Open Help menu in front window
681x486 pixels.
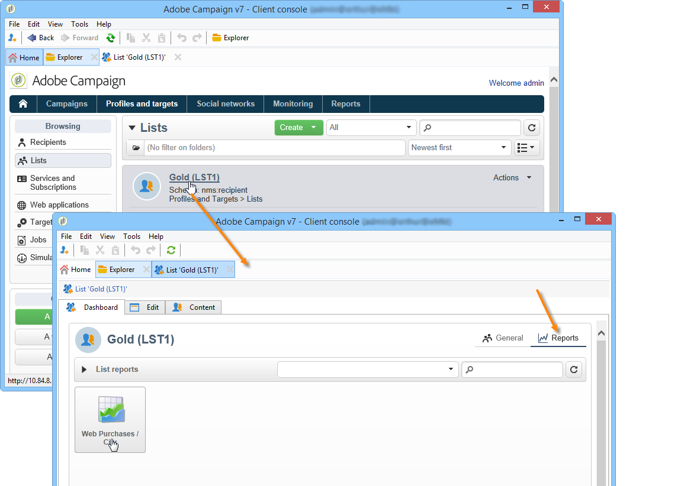pos(156,236)
